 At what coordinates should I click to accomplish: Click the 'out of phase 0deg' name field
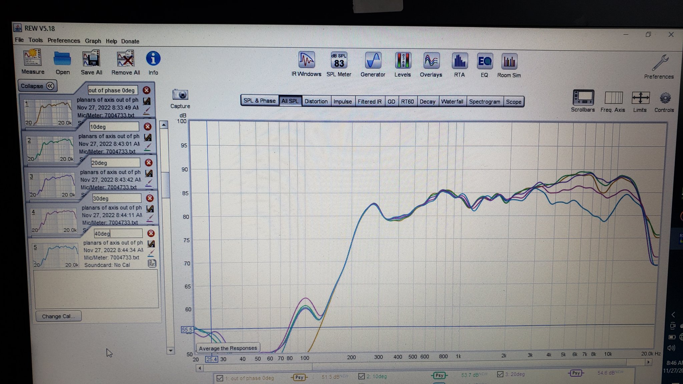coord(113,90)
